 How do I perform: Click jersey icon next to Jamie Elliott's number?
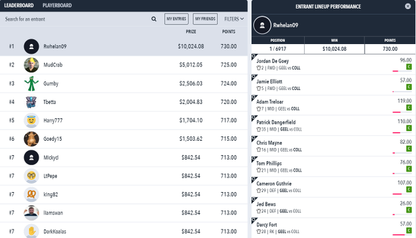click(259, 89)
